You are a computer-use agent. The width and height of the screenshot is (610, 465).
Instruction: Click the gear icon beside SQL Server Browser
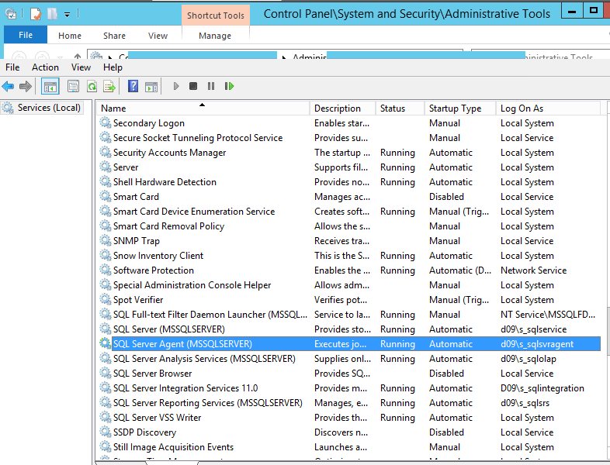pos(105,373)
